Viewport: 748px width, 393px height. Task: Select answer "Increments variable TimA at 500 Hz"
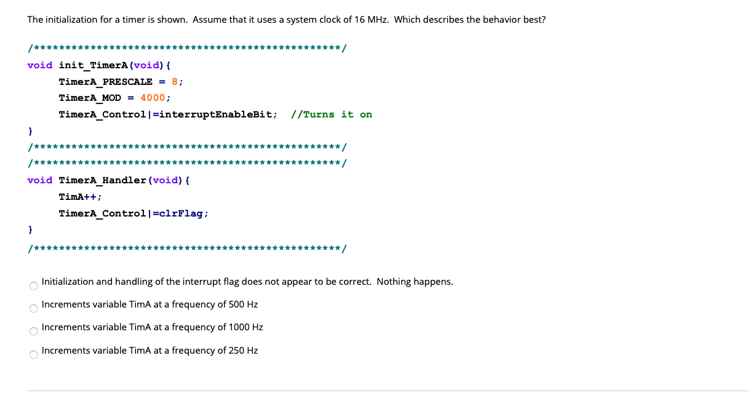[33, 308]
